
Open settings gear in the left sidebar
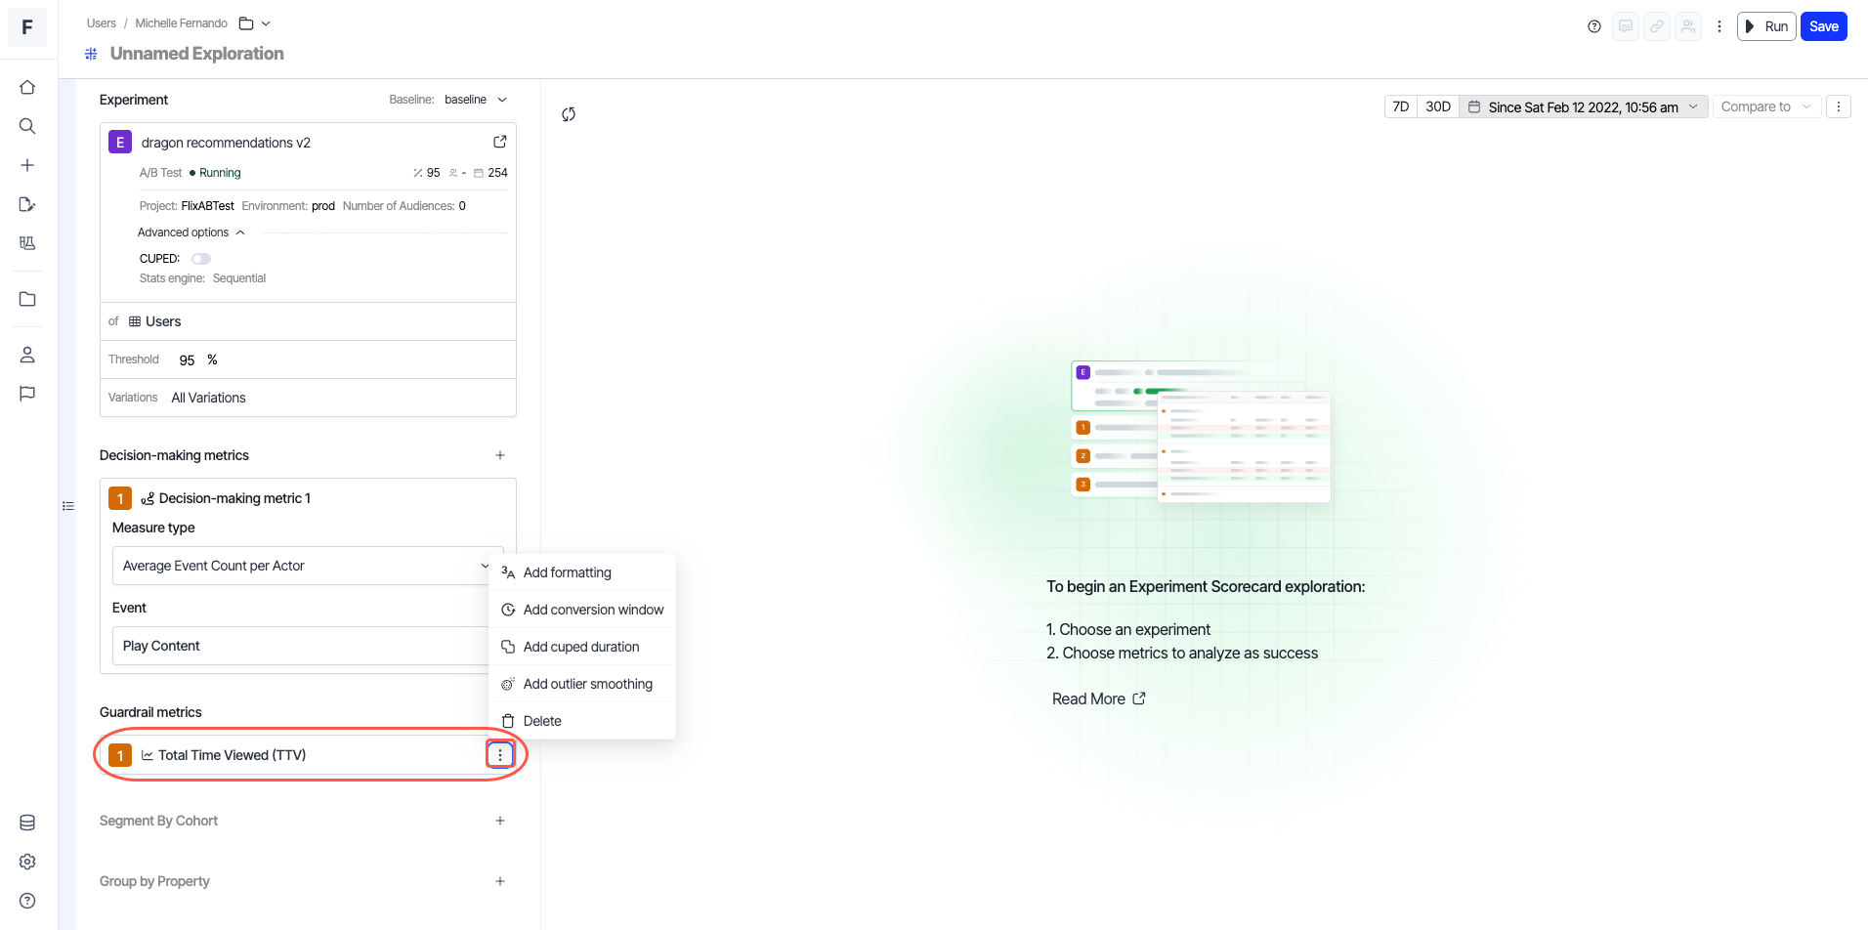coord(27,862)
